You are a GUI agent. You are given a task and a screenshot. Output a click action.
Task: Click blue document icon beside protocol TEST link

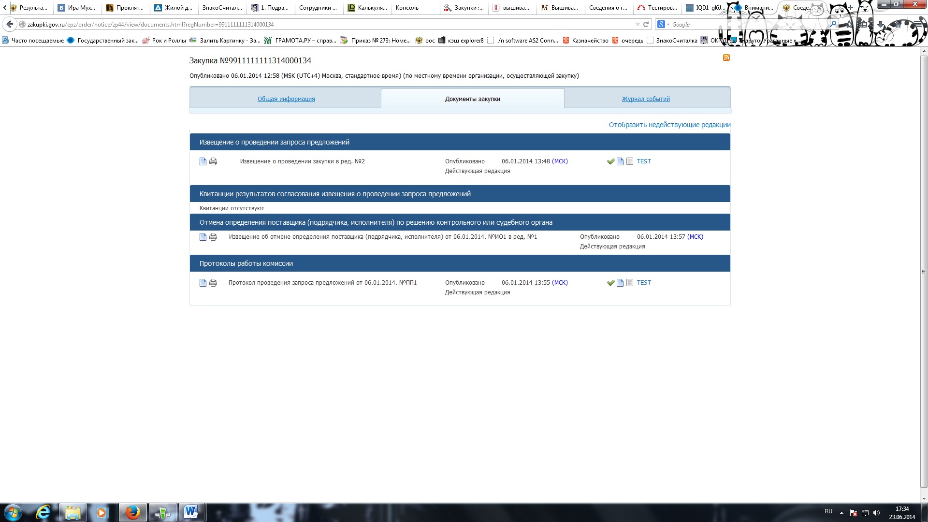[620, 283]
